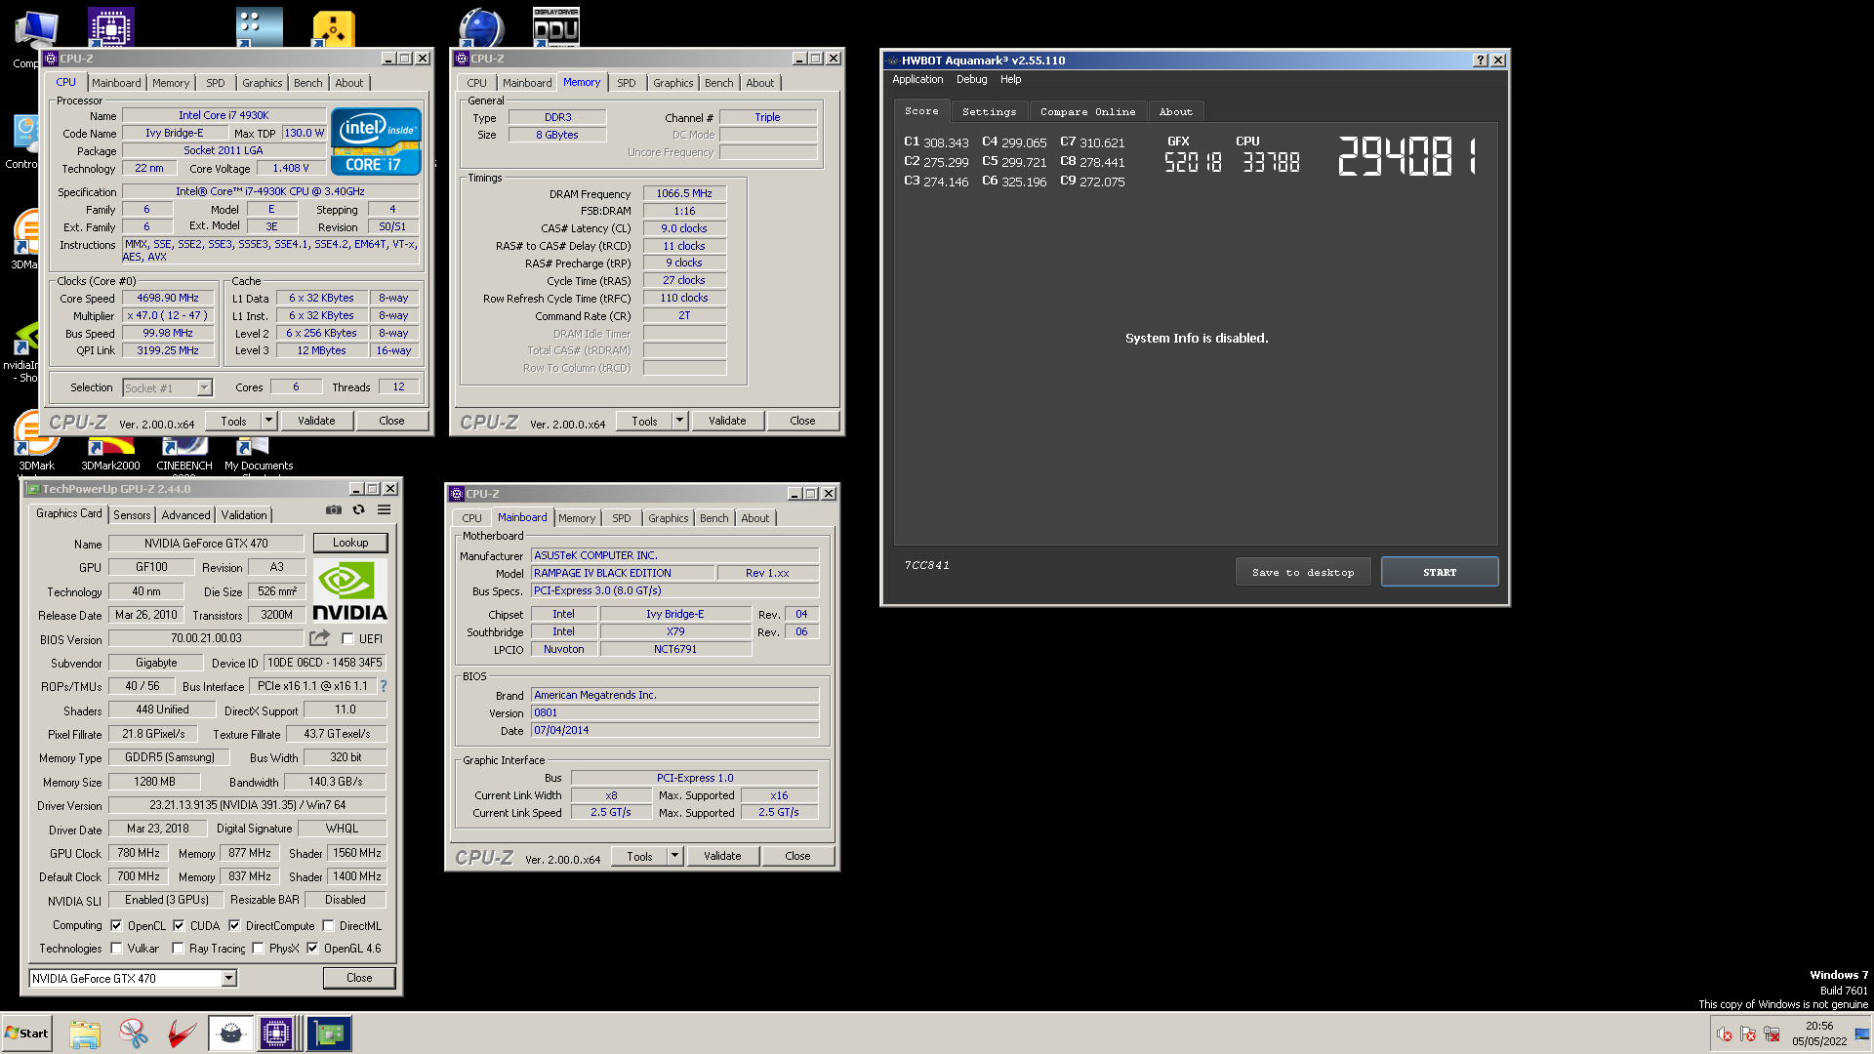Expand Tools arrow in CPU tab window
Viewport: 1874px width, 1054px height.
(x=269, y=422)
